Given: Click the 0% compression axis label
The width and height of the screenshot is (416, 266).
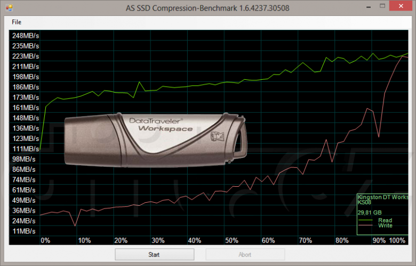Looking at the screenshot, I should [x=45, y=240].
